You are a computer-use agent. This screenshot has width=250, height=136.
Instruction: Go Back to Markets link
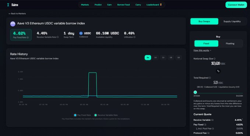pyautogui.click(x=17, y=14)
